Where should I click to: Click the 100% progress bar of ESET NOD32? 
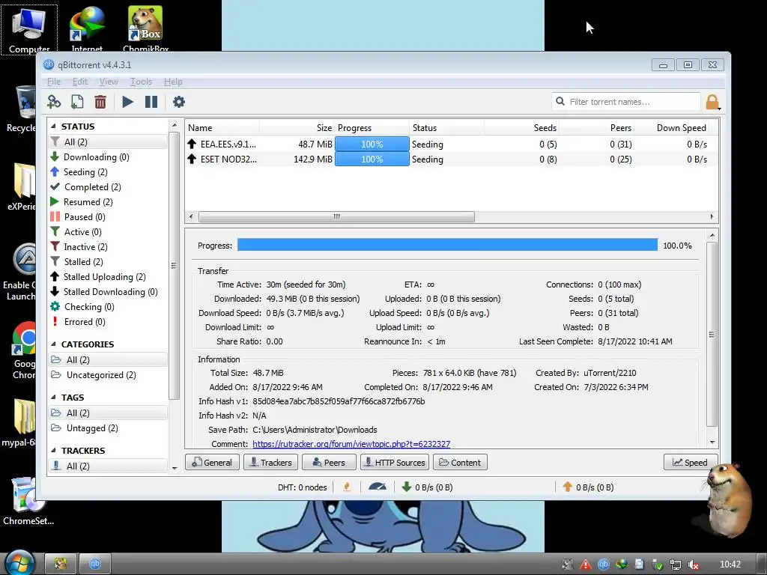pyautogui.click(x=372, y=159)
